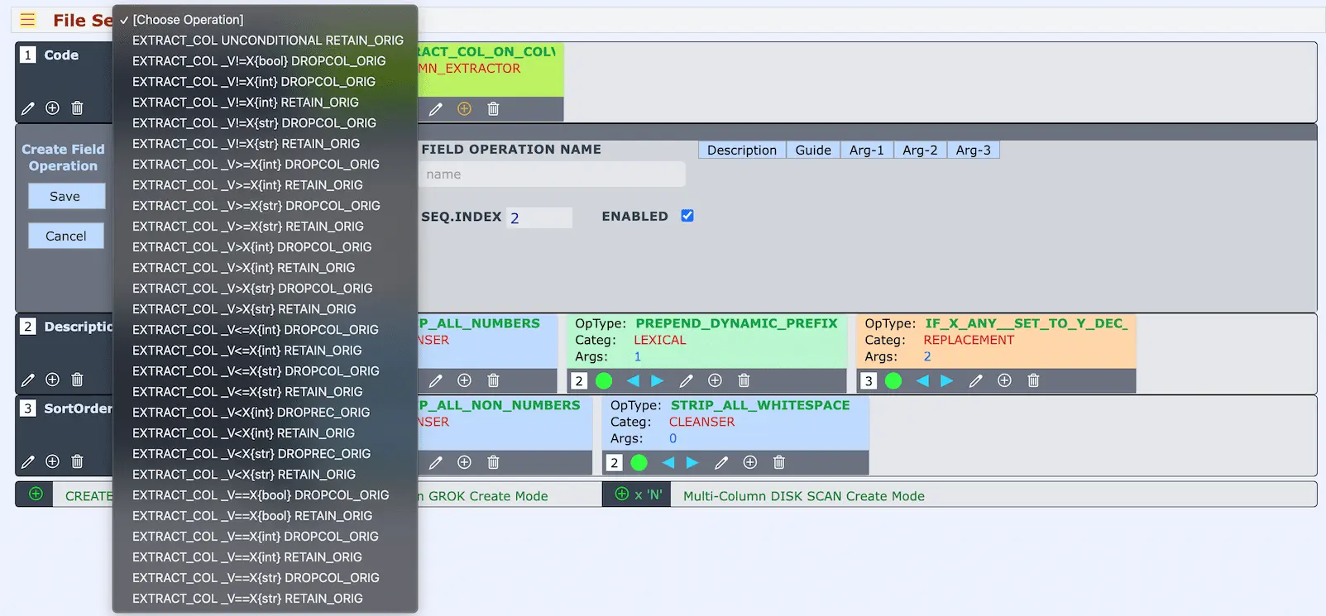This screenshot has height=616, width=1326.
Task: Delete the PREPEND_DYNAMIC_PREFIX operation
Action: [x=744, y=380]
